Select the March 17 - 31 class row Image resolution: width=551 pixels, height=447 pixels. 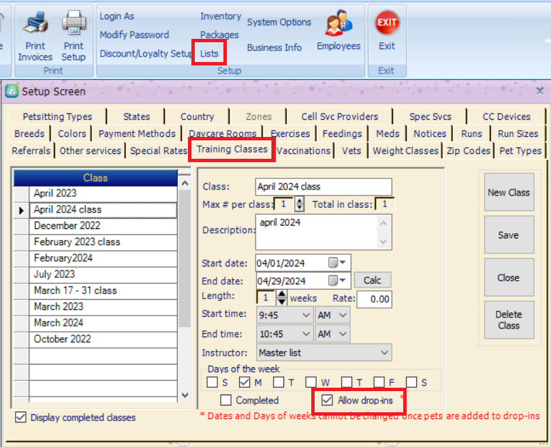pyautogui.click(x=104, y=290)
